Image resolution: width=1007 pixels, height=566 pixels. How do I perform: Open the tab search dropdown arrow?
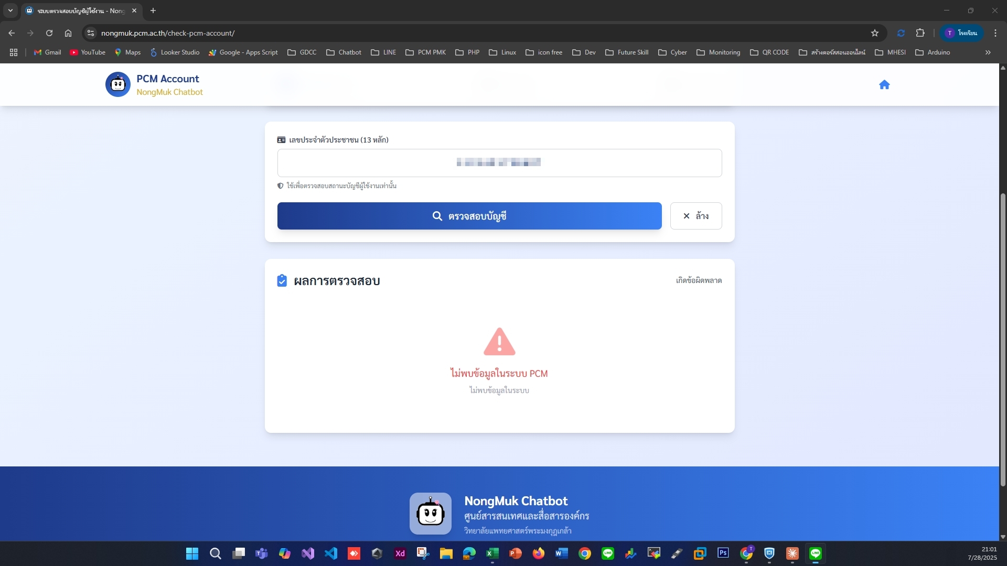10,10
